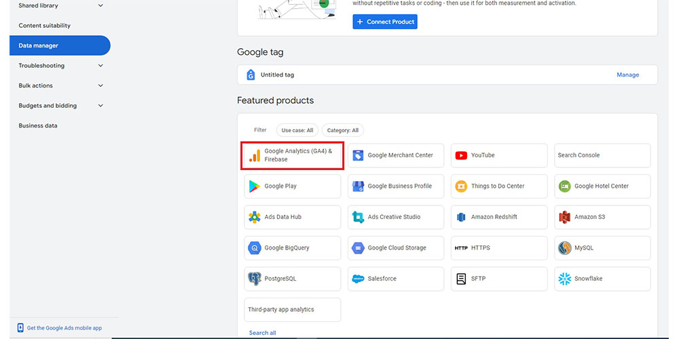This screenshot has width=679, height=339.
Task: Open Troubleshooting menu label
Action: (x=41, y=66)
